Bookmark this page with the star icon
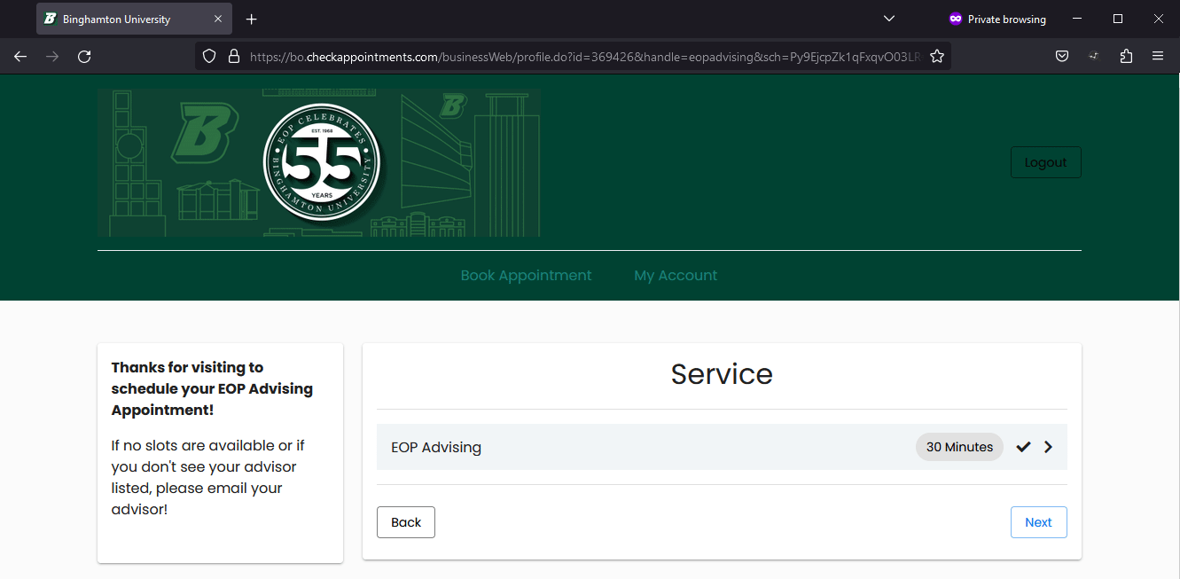The height and width of the screenshot is (579, 1180). (936, 57)
